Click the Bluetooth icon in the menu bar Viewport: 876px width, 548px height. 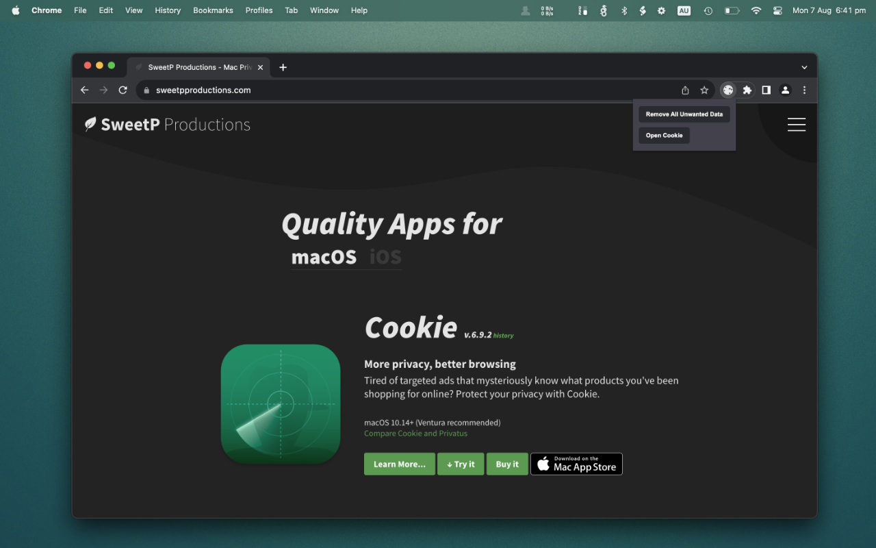point(623,10)
